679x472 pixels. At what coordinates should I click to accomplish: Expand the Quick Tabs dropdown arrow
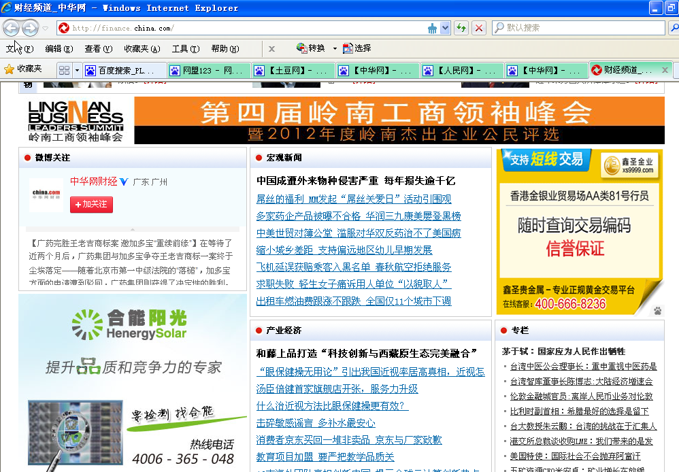pos(78,70)
